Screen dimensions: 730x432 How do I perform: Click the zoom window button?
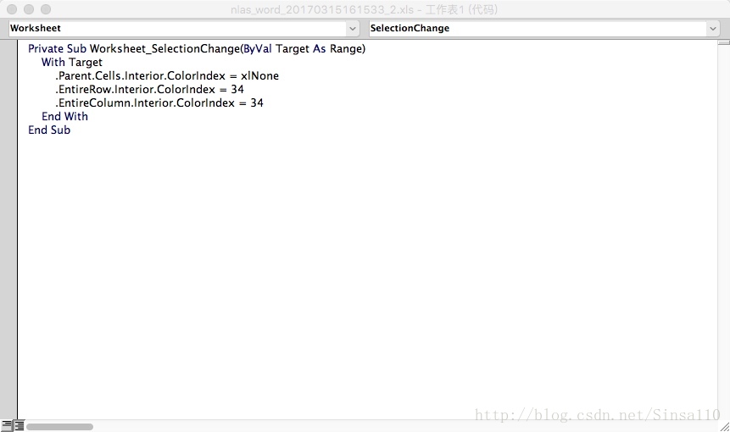[46, 9]
